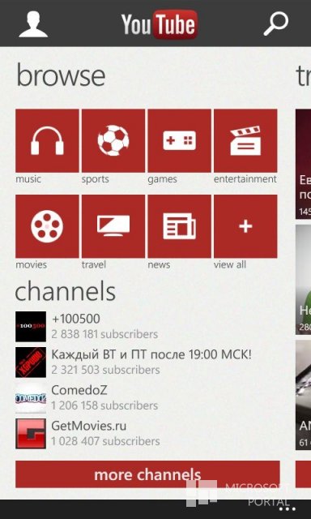
Task: Tap the view all plus tile
Action: point(245,226)
